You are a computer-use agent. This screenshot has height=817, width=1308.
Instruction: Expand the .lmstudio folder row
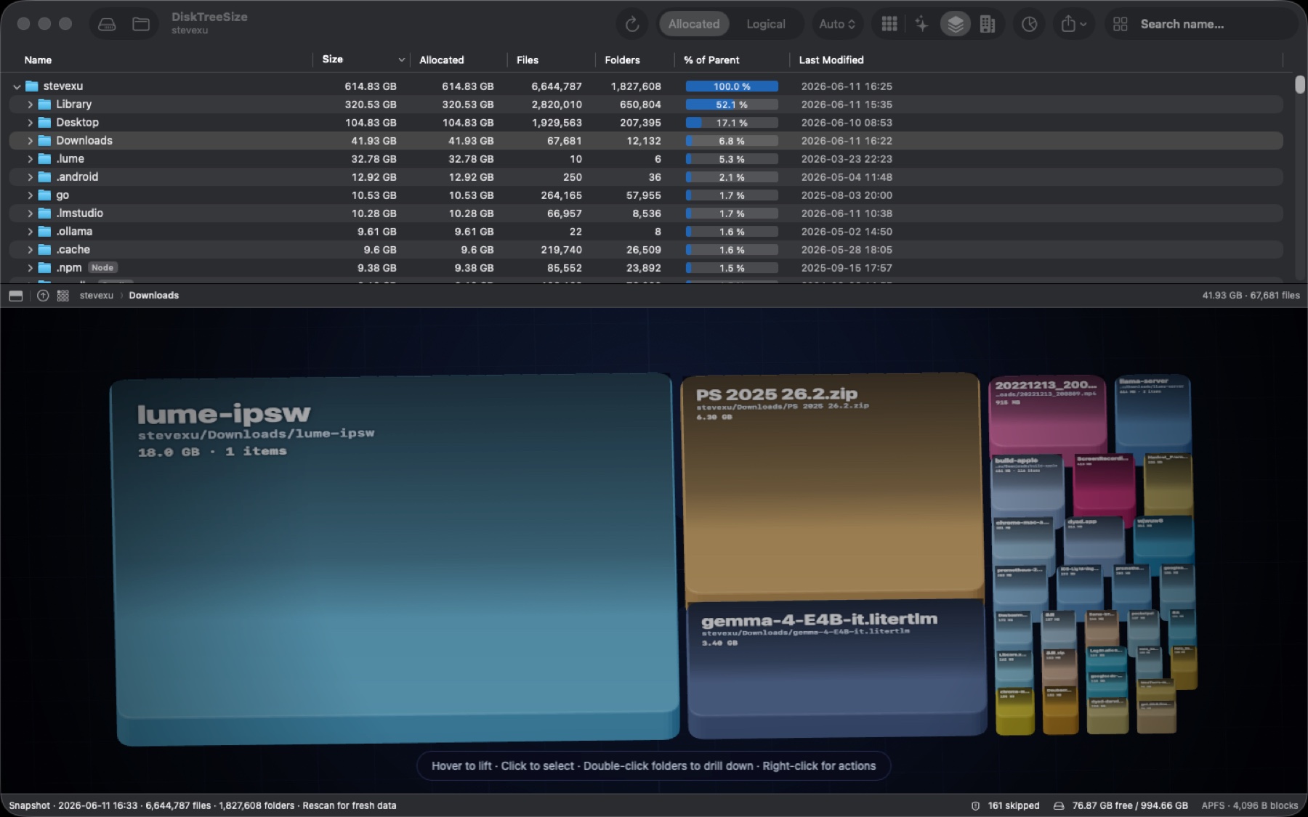pyautogui.click(x=30, y=214)
